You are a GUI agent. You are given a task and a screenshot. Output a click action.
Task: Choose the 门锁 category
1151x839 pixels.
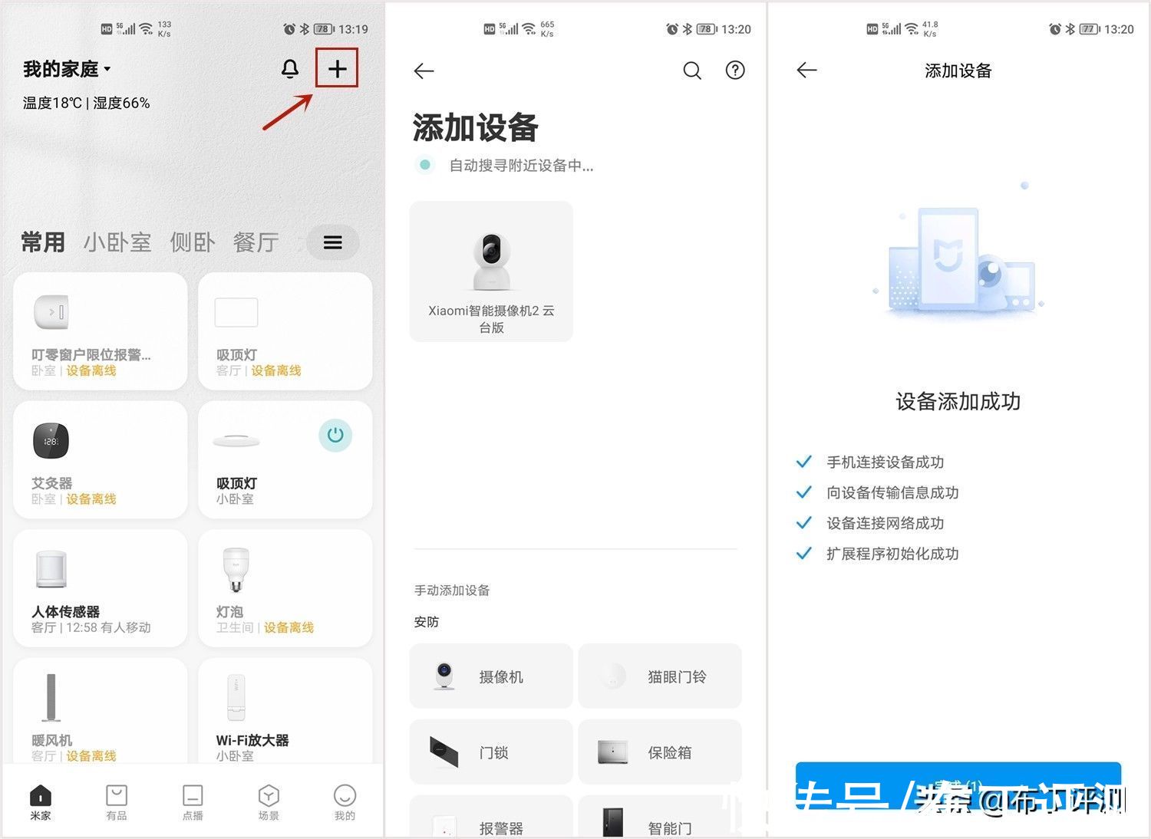(491, 752)
